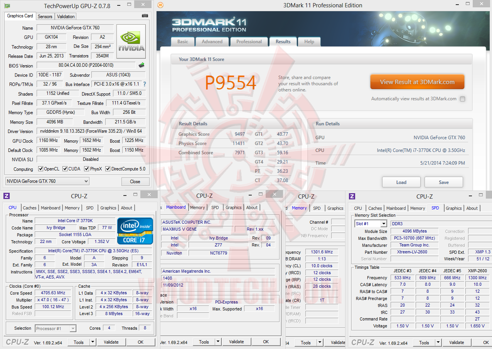
Task: Click View Result at 3DMark.com button
Action: (417, 82)
